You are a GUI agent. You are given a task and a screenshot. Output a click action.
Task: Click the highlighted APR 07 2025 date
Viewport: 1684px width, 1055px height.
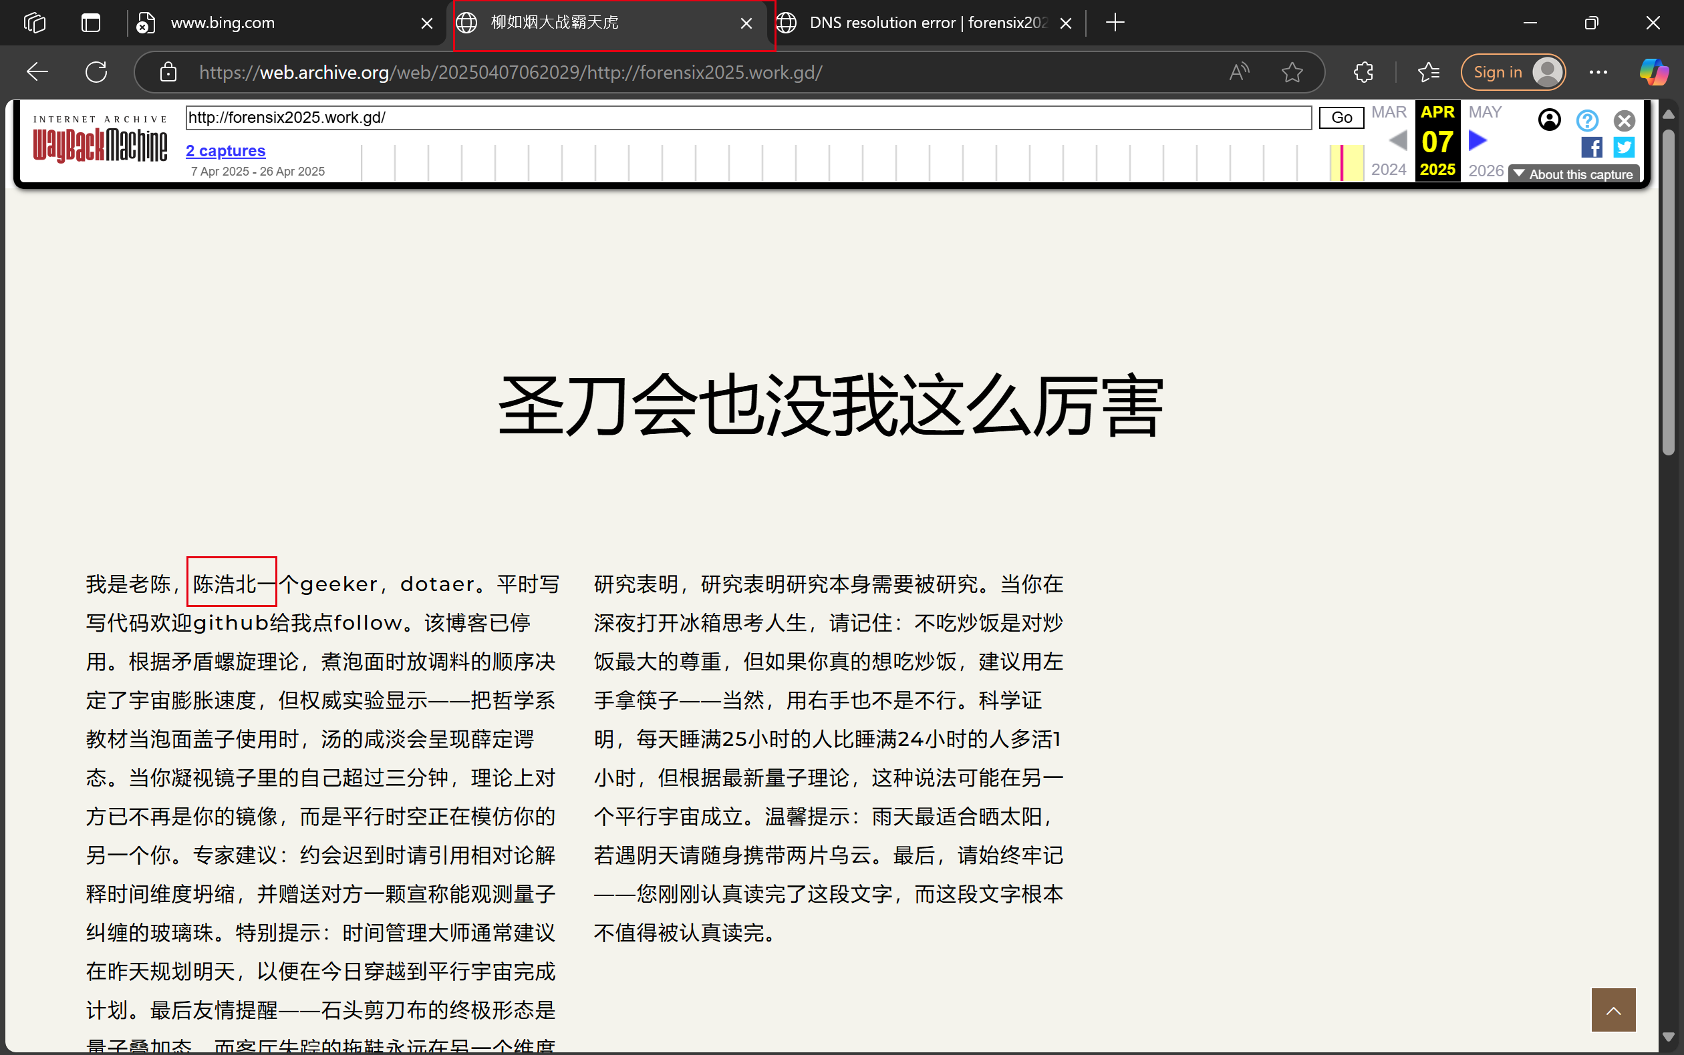point(1437,141)
